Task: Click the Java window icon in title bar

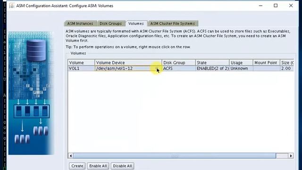Action: [12, 6]
